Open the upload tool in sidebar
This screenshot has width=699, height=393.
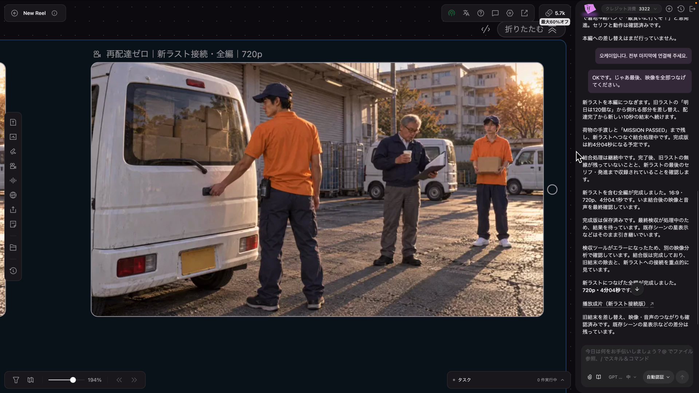pyautogui.click(x=13, y=210)
